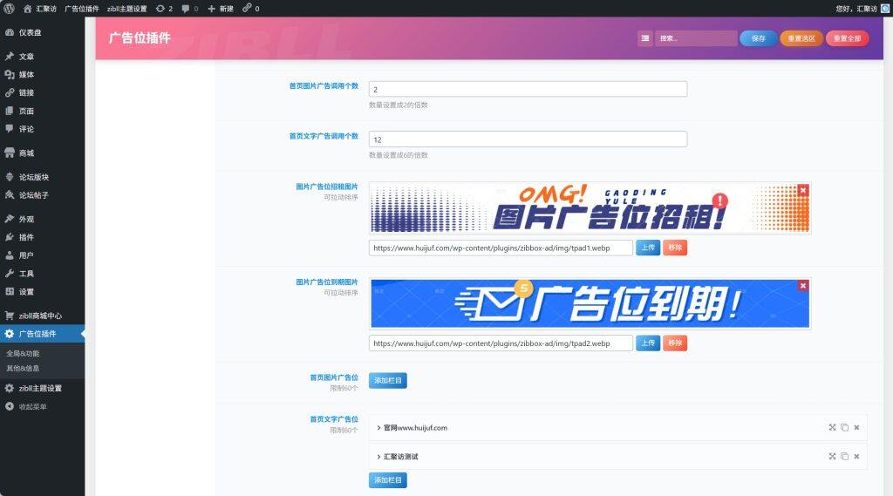893x496 pixels.
Task: Open the 工具 tools menu
Action: tap(42, 274)
